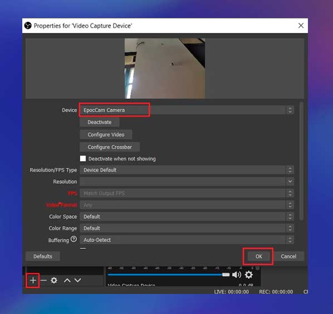
Task: Close the Properties dialog window
Action: [x=301, y=26]
